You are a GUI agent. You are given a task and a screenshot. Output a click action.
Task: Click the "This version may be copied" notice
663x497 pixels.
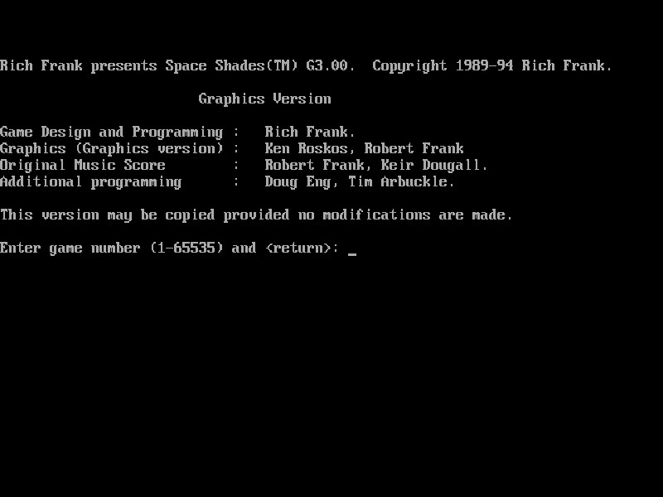108,215
